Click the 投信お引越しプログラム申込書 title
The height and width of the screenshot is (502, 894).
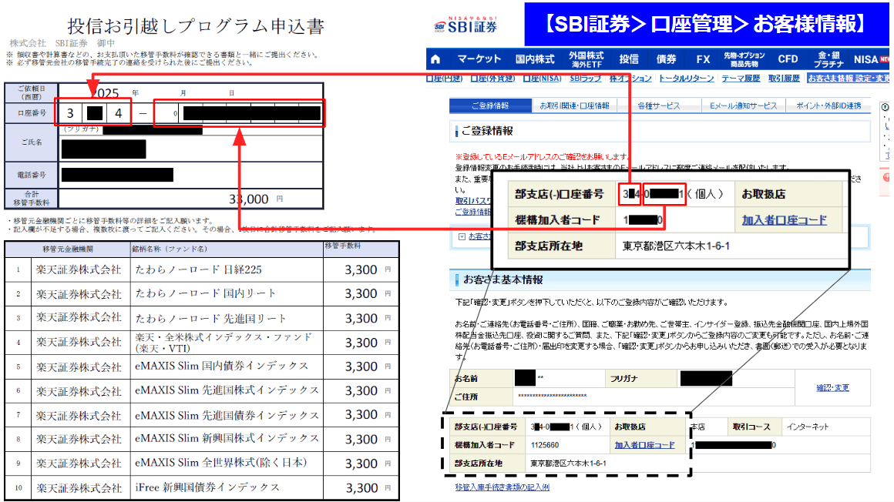tap(196, 26)
